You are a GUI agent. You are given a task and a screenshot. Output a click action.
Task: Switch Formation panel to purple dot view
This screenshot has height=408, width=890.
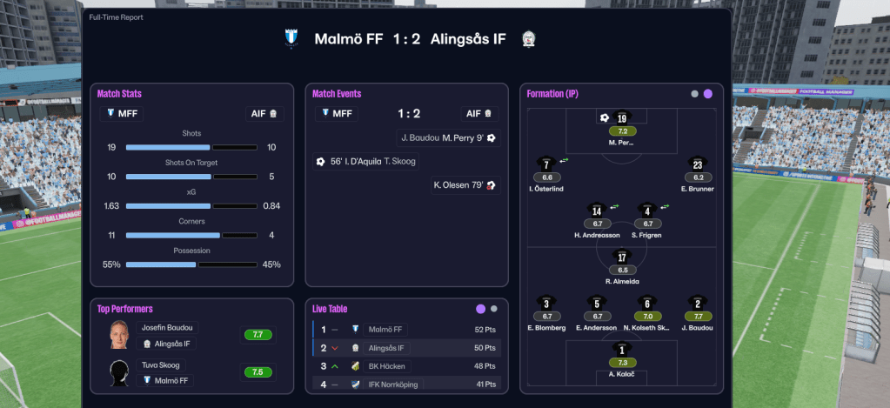pos(708,94)
